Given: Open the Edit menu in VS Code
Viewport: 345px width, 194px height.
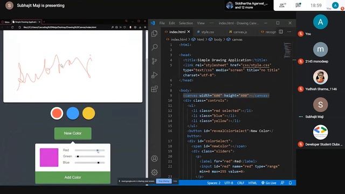Looking at the screenshot, I should click(x=171, y=23).
